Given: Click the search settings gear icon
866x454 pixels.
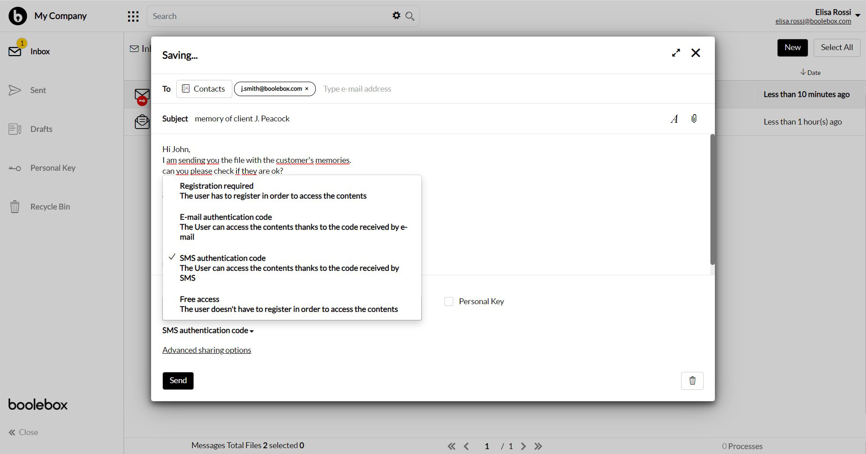Looking at the screenshot, I should pos(396,16).
